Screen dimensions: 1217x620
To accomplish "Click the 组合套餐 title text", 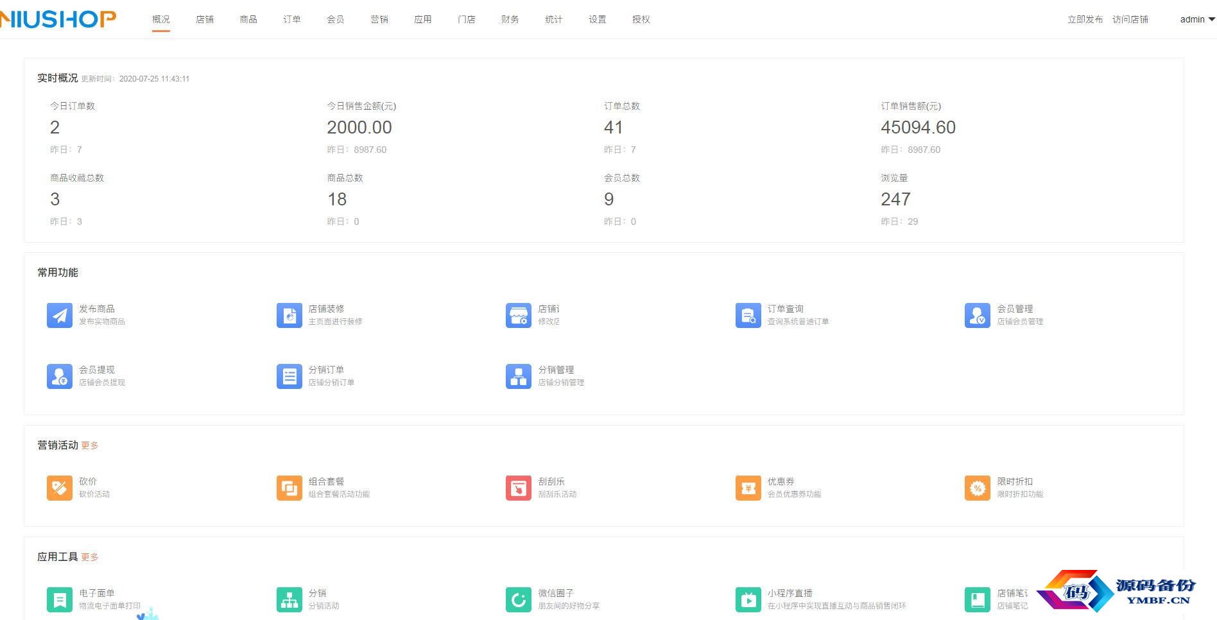I will click(x=327, y=481).
